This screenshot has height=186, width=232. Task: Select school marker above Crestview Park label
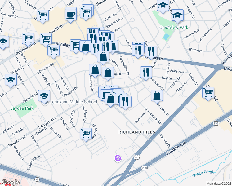[177, 15]
